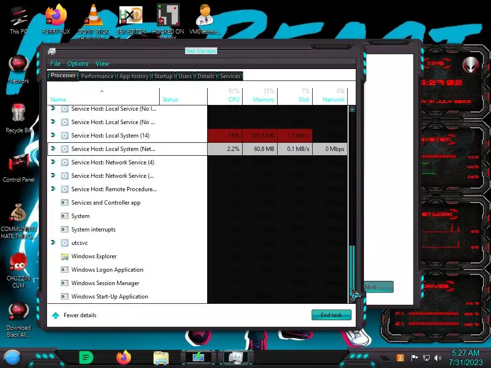This screenshot has width=491, height=368.
Task: Open File Explorer from the taskbar
Action: pos(161,358)
